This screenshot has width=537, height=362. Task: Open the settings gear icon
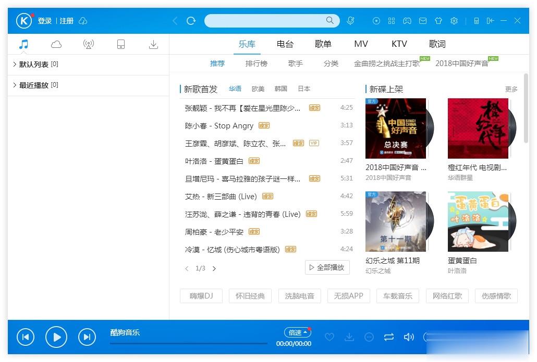click(454, 21)
